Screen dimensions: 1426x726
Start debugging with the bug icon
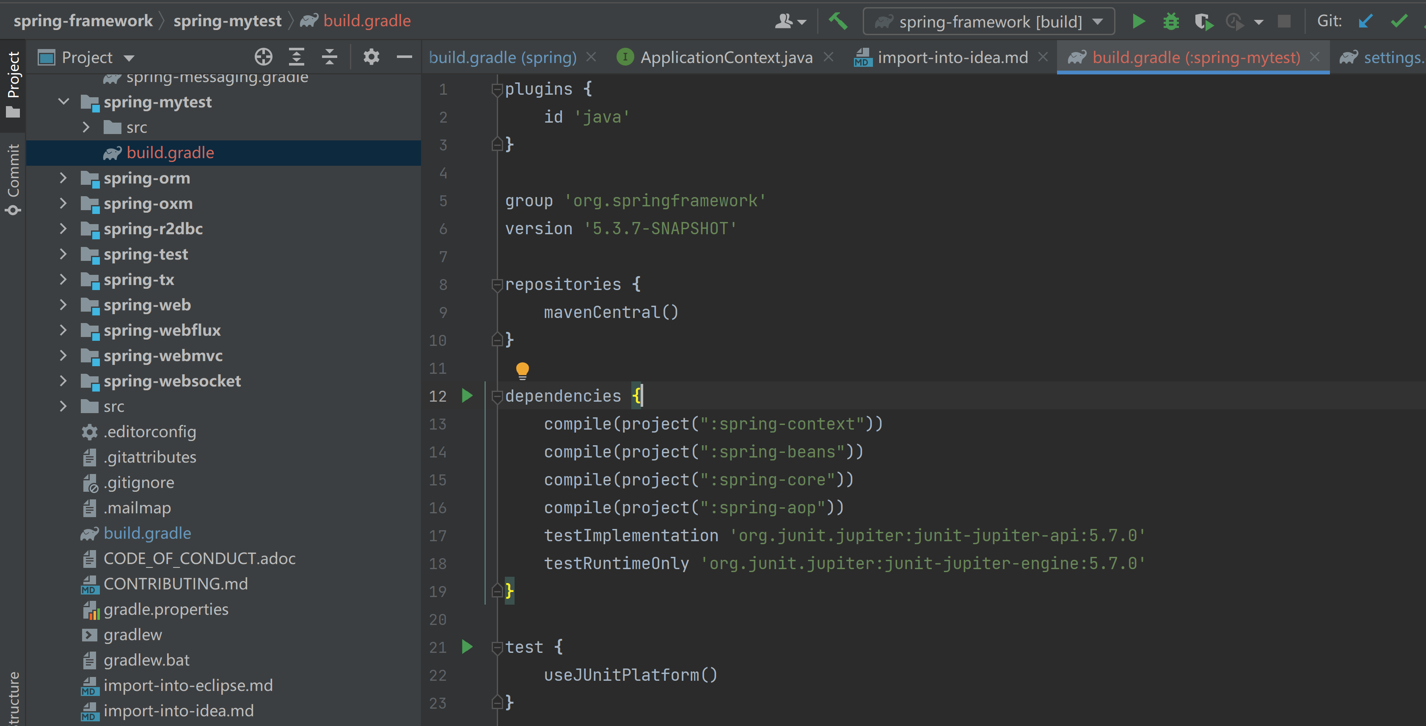[x=1171, y=22]
